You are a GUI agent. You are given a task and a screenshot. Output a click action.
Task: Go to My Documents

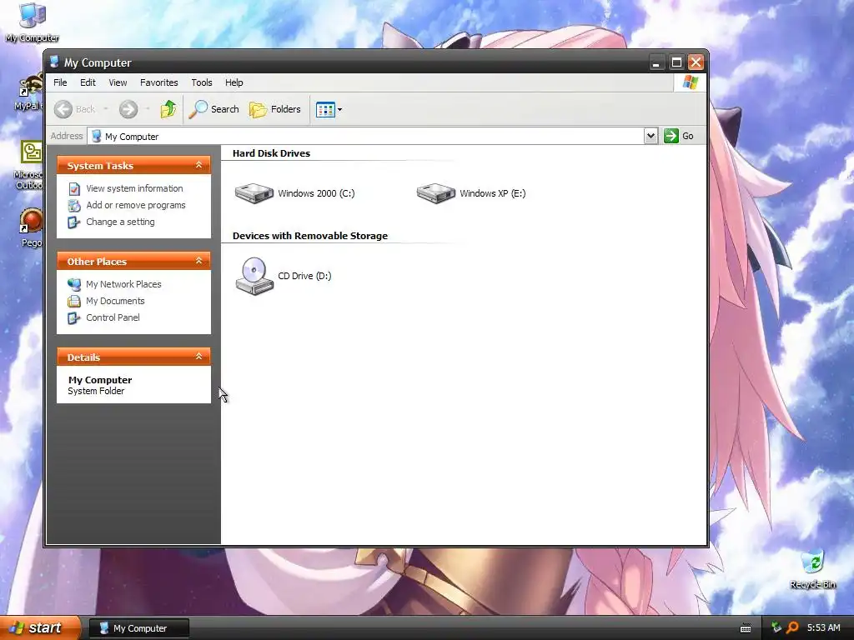click(x=115, y=301)
